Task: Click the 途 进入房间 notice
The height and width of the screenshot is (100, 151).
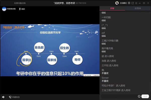Action: click(x=108, y=56)
